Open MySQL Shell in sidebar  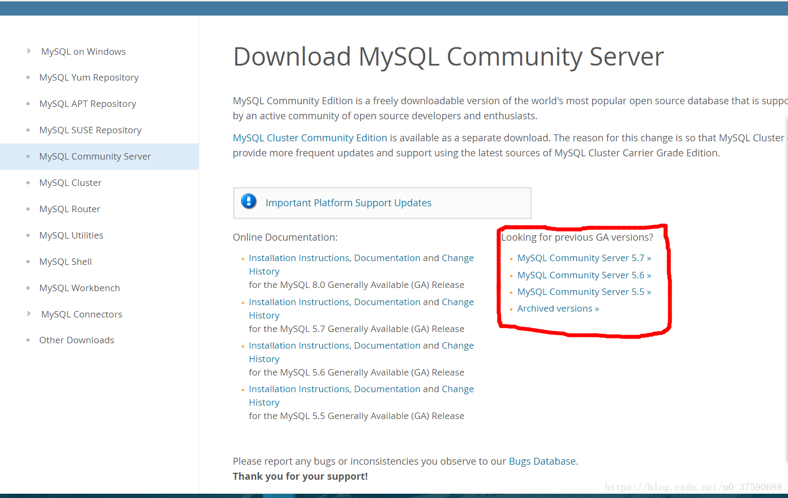[65, 262]
